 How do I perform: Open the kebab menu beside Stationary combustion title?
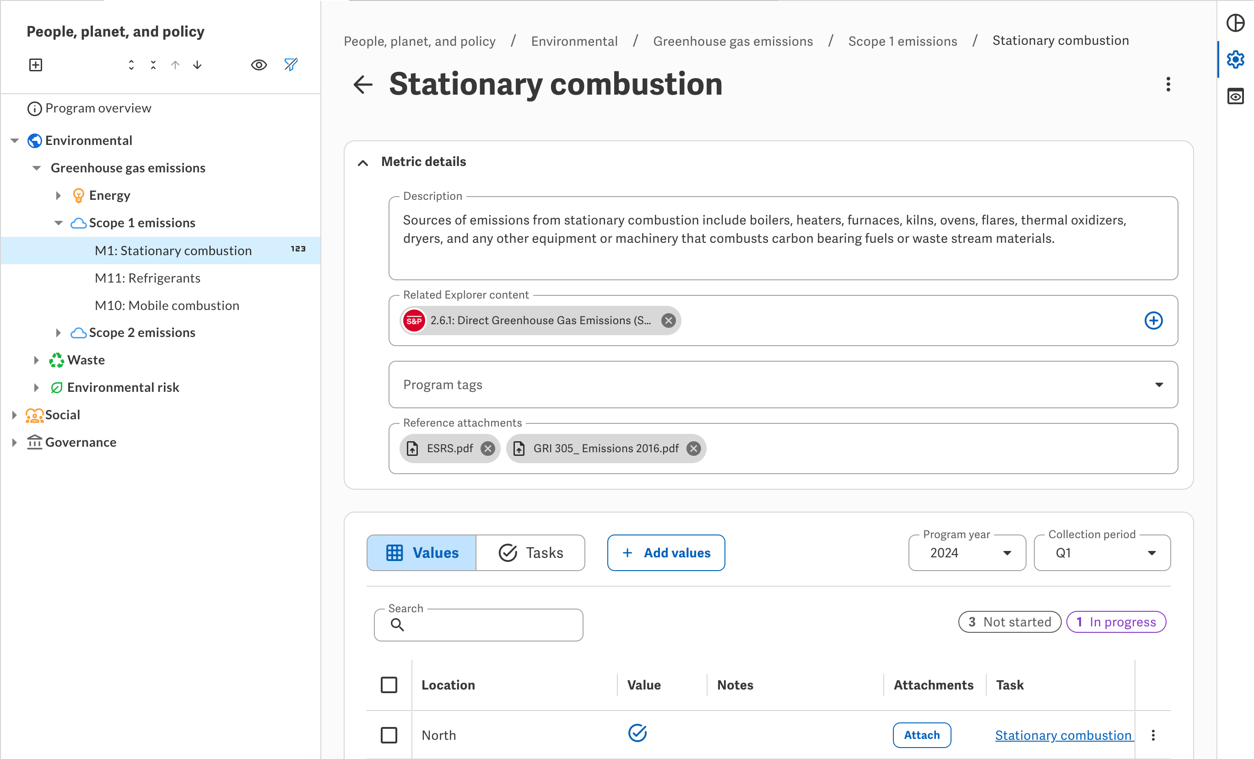(x=1168, y=85)
